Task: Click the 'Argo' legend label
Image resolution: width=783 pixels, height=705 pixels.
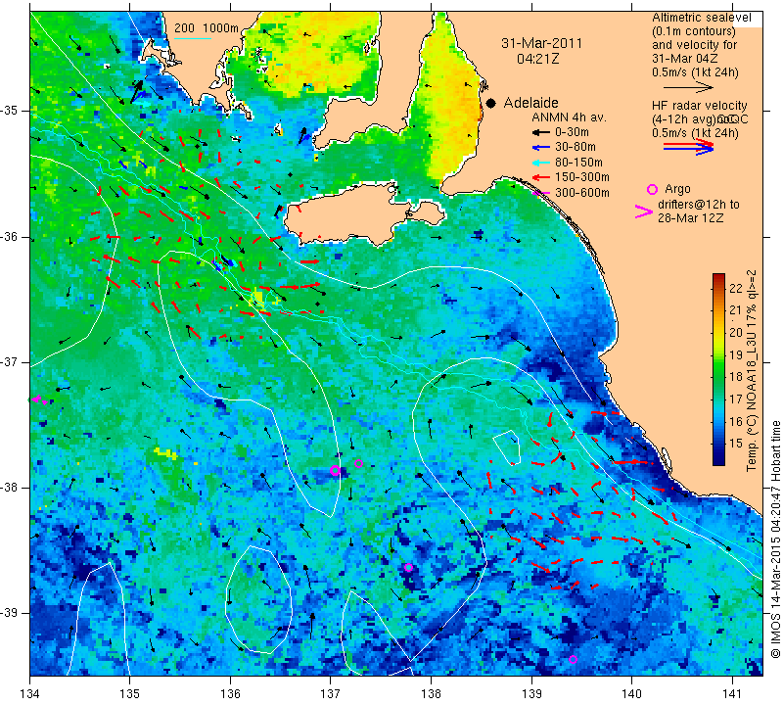Action: pyautogui.click(x=677, y=189)
